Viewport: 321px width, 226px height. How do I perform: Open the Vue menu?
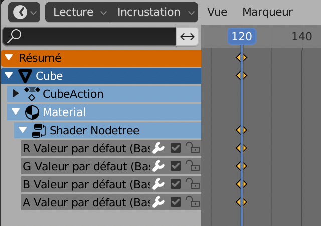point(217,12)
